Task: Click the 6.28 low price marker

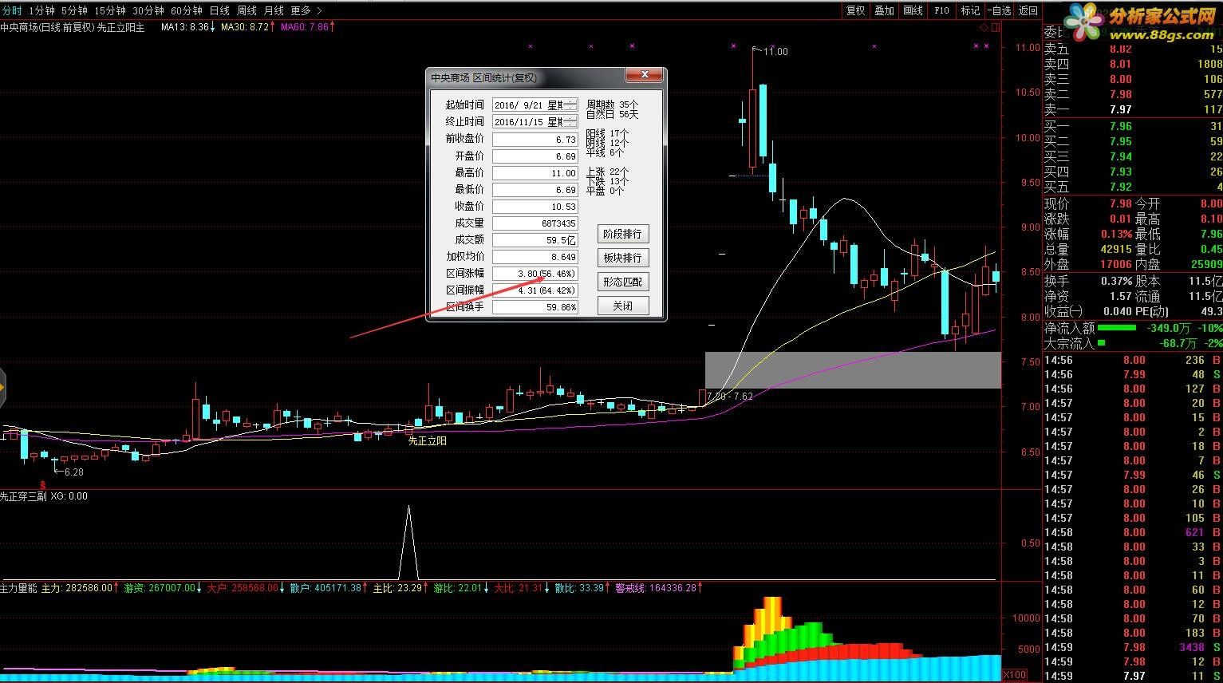Action: 73,472
